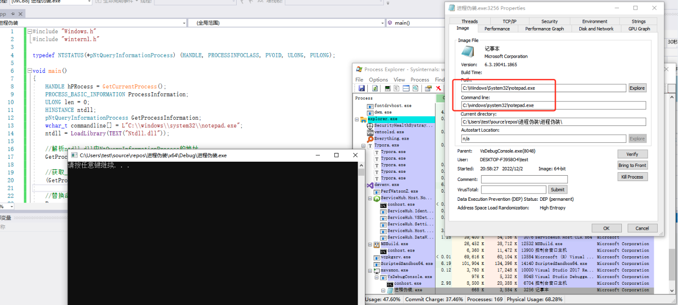Image resolution: width=678 pixels, height=305 pixels.
Task: Click the explorer.exe folder icon in process tree
Action: pyautogui.click(x=363, y=119)
